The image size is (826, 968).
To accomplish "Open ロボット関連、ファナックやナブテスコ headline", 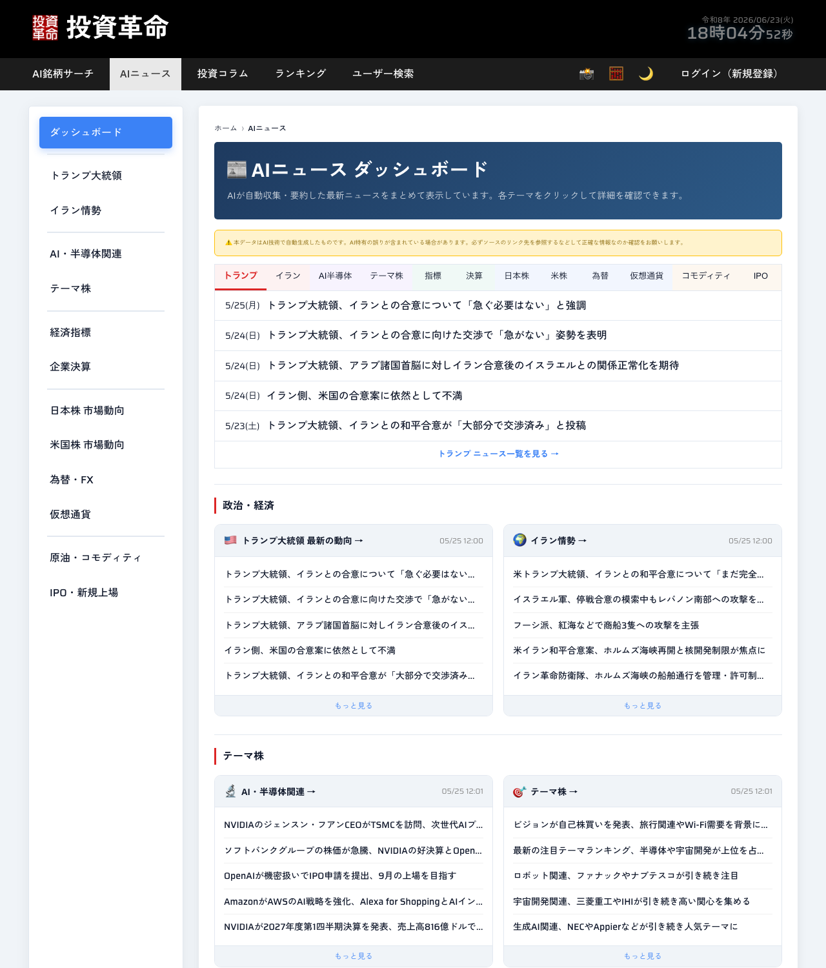I will tap(643, 876).
